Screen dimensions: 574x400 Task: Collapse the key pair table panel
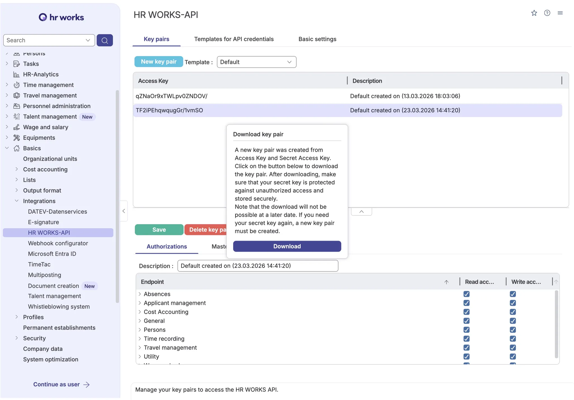point(362,212)
